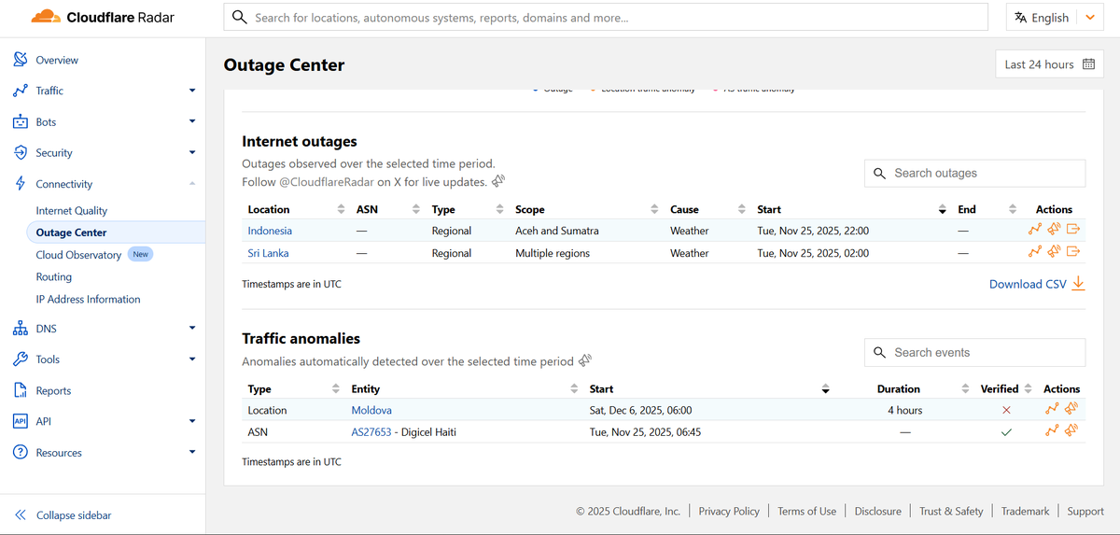Open the Terms of Use footer link
The width and height of the screenshot is (1120, 535).
806,511
